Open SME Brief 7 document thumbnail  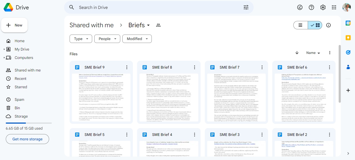[x=236, y=97]
